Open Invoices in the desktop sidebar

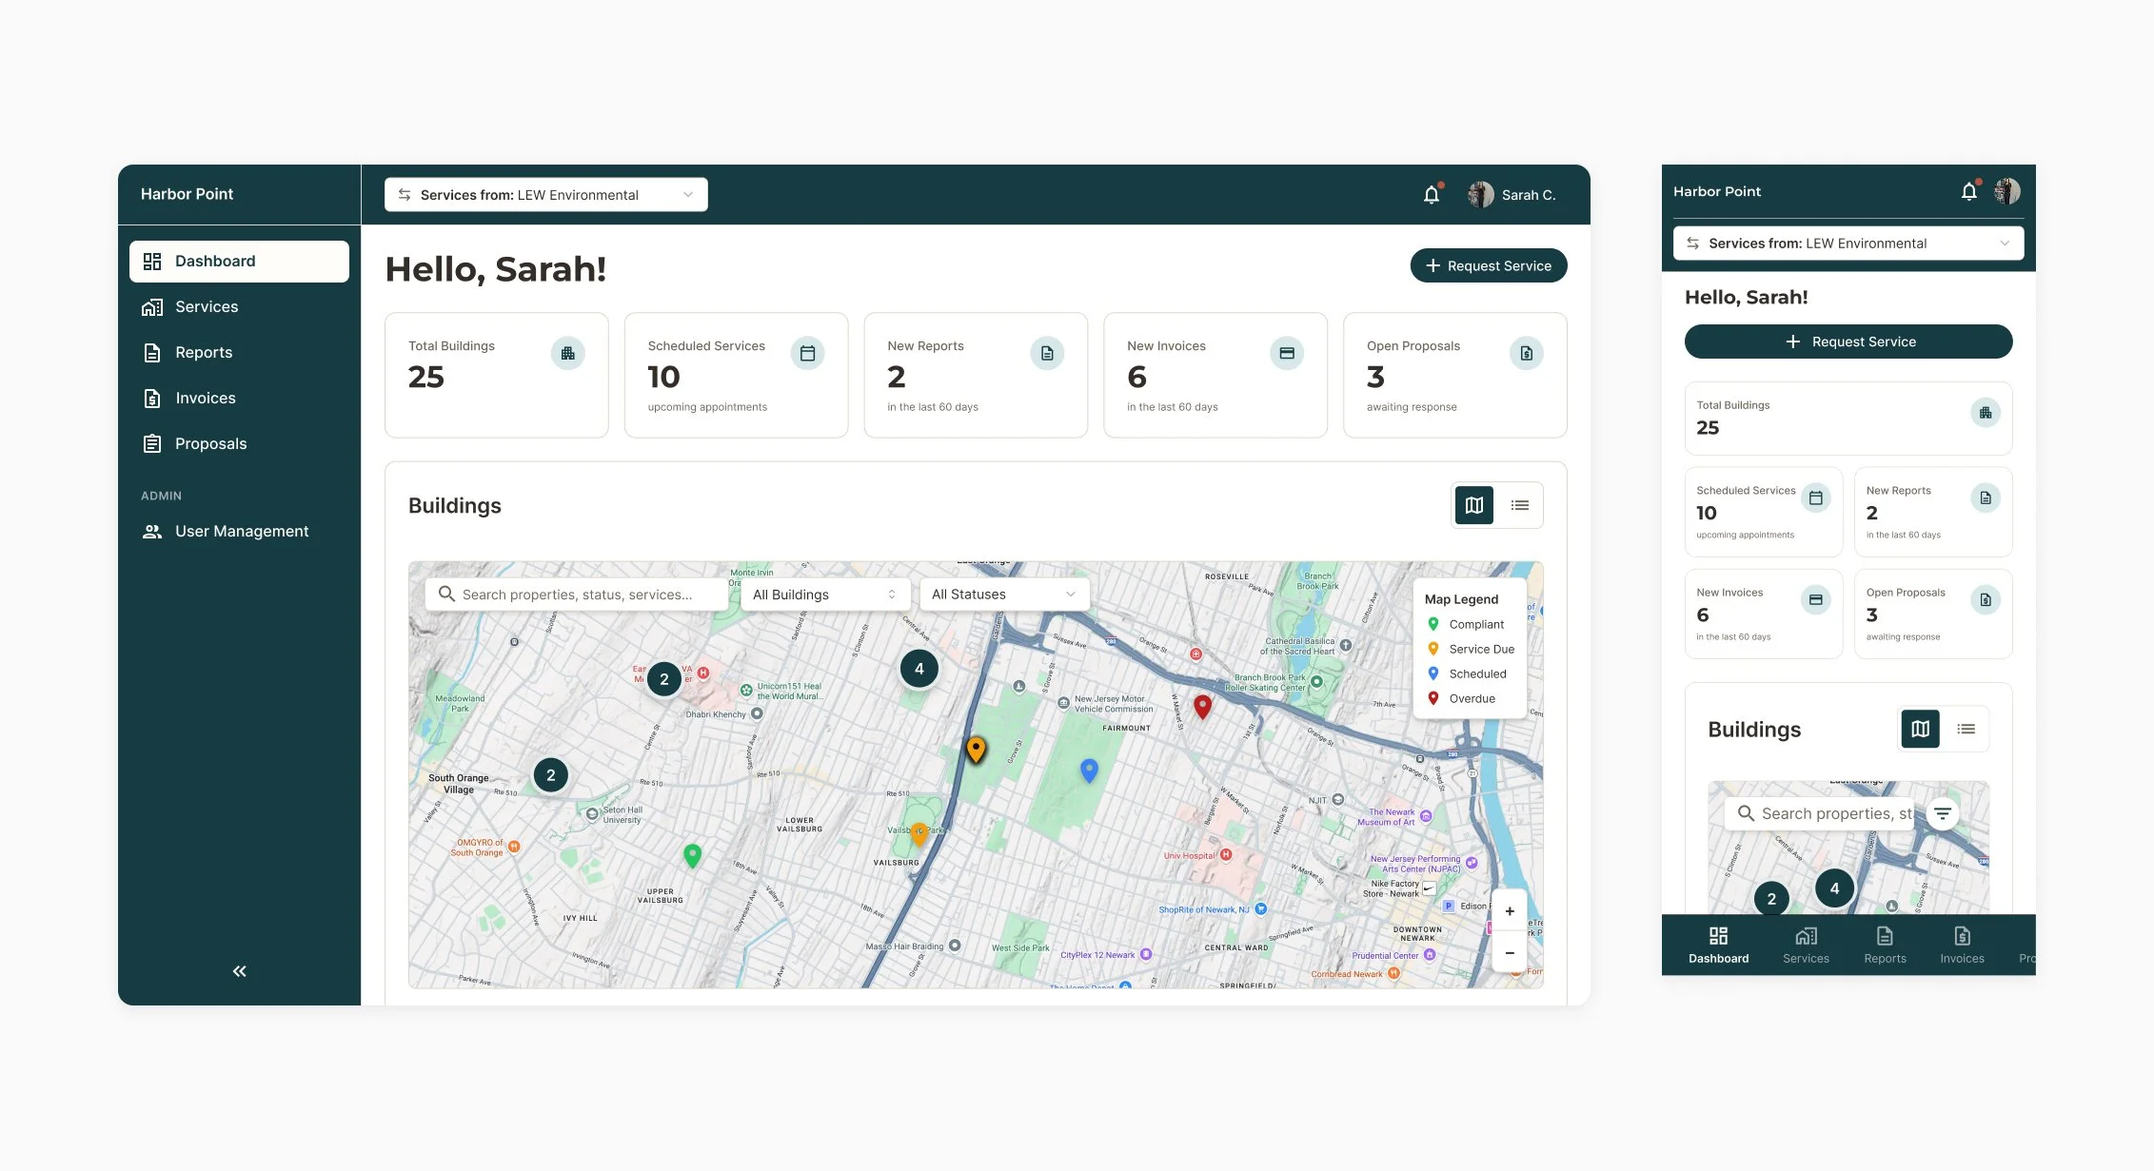(x=239, y=399)
